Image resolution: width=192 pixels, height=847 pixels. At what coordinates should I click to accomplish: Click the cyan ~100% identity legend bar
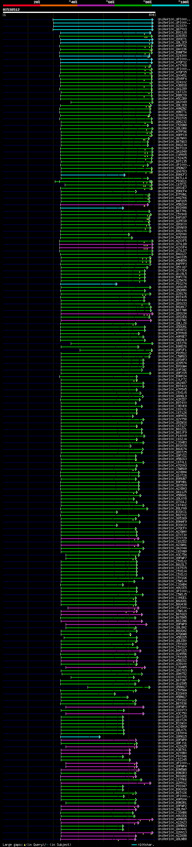tap(170, 6)
